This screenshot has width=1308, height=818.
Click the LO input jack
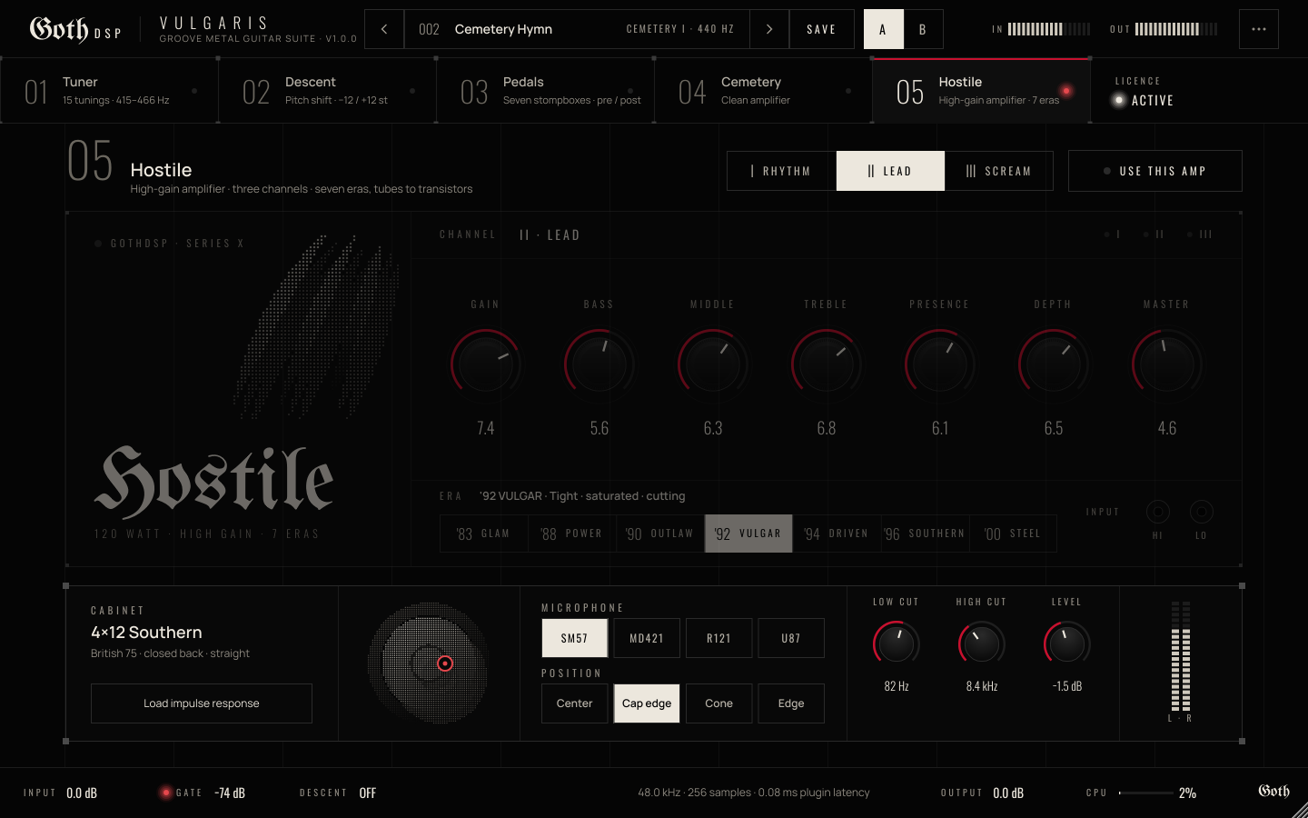1201,512
